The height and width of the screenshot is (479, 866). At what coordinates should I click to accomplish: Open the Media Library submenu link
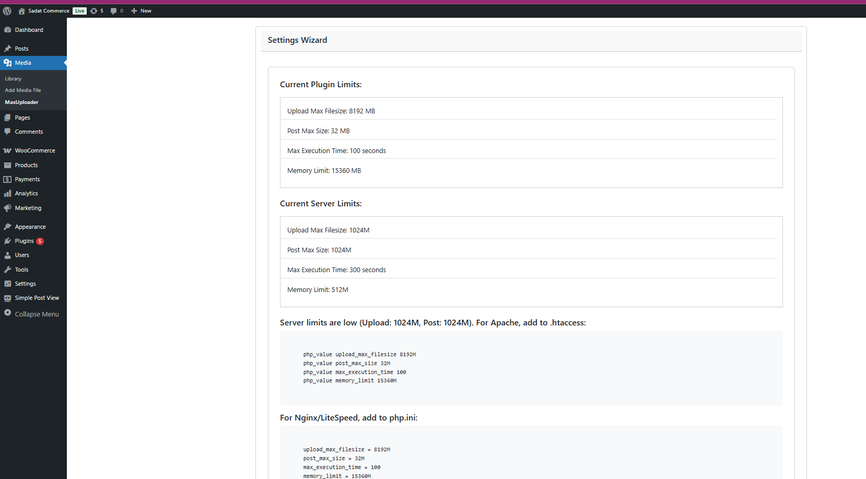pyautogui.click(x=13, y=79)
